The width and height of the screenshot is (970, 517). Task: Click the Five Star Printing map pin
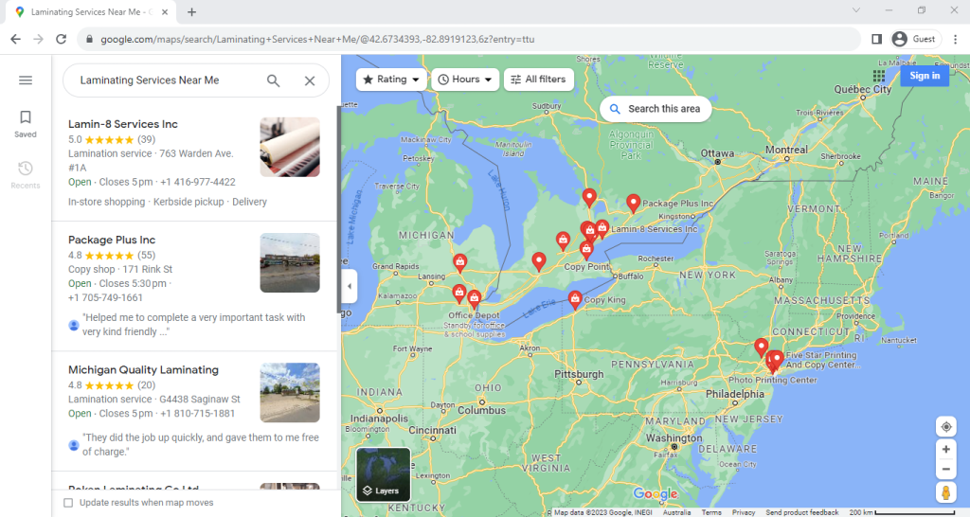point(777,359)
